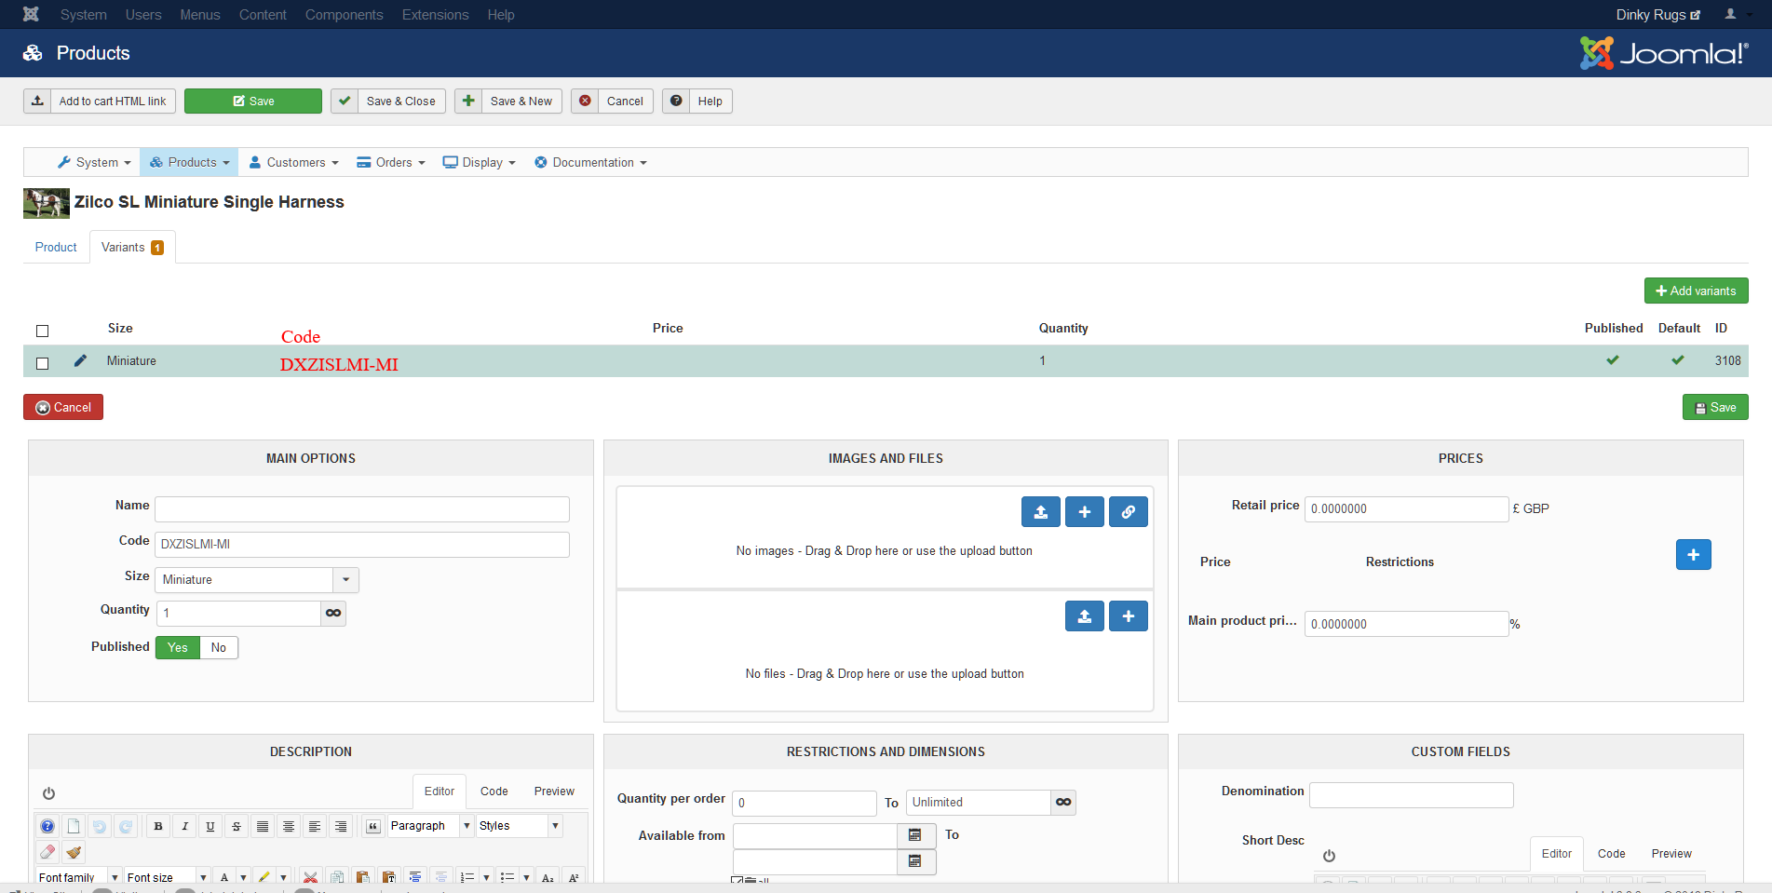This screenshot has height=893, width=1772.
Task: Expand the Customers dropdown menu
Action: (293, 162)
